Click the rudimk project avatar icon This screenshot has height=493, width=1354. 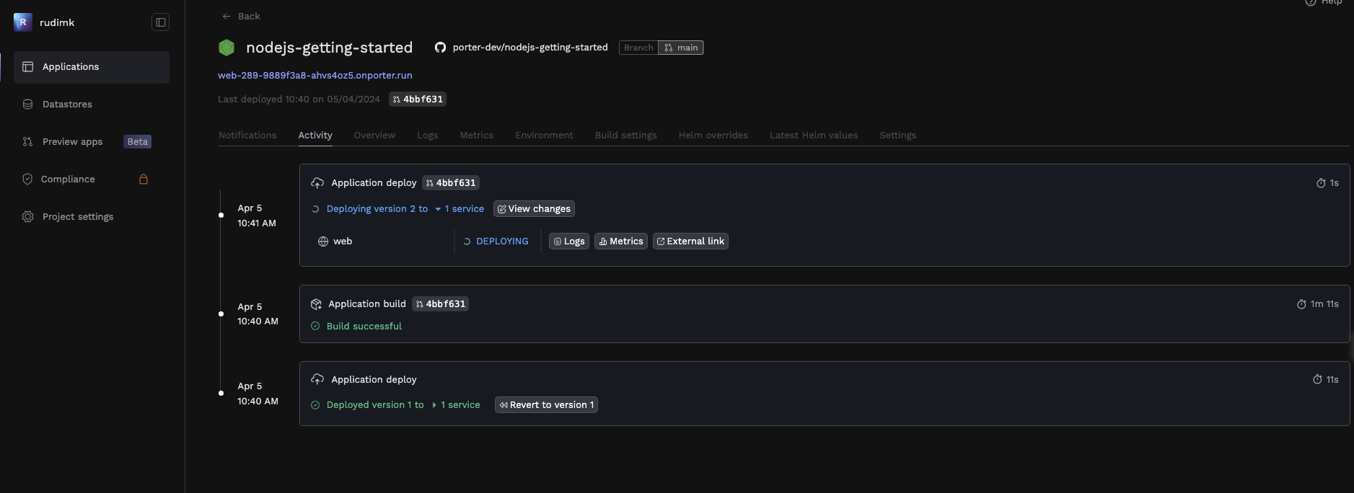click(x=22, y=22)
